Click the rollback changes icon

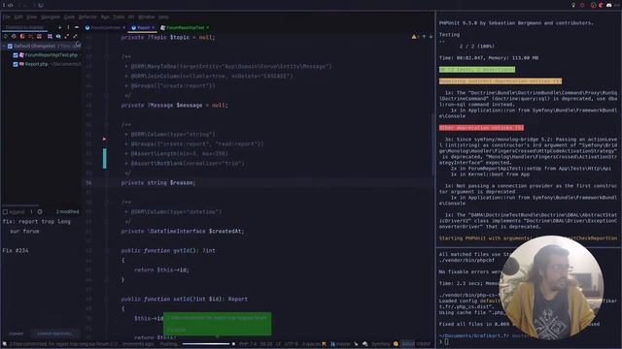14,37
